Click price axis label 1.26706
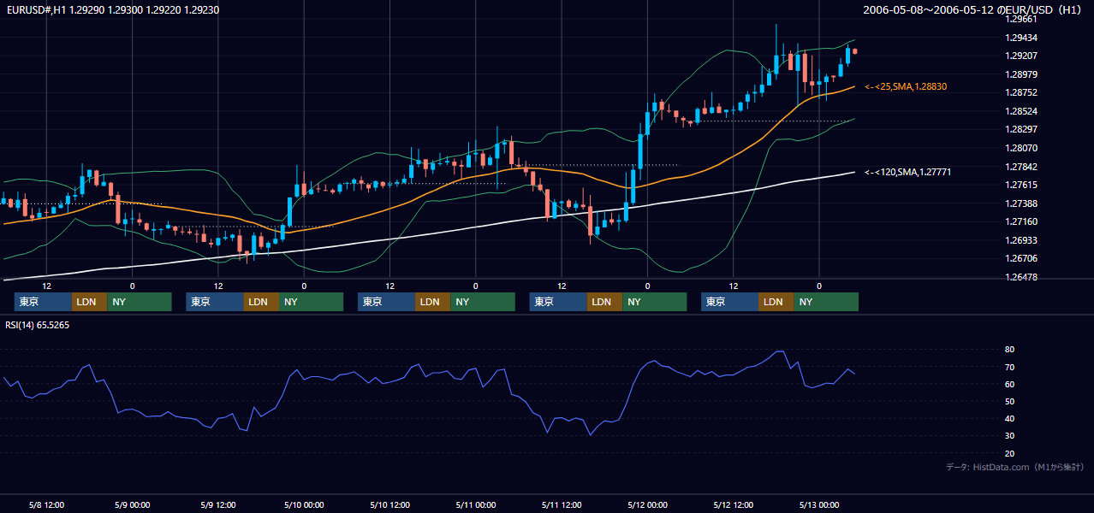 1021,259
